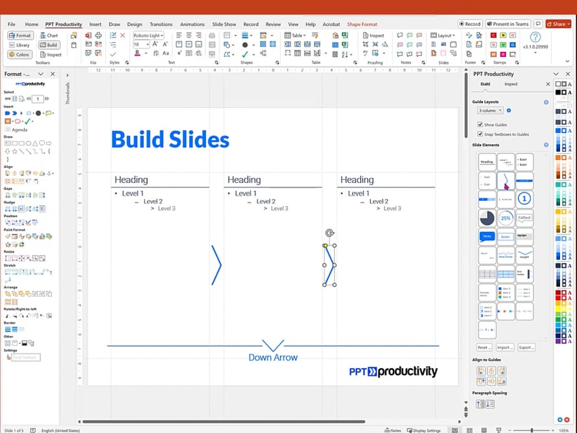Click the green checkmark shape icon in ribbon
The image size is (577, 433).
coord(244,54)
